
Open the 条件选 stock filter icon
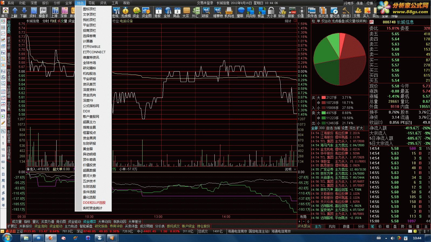pyautogui.click(x=312, y=12)
